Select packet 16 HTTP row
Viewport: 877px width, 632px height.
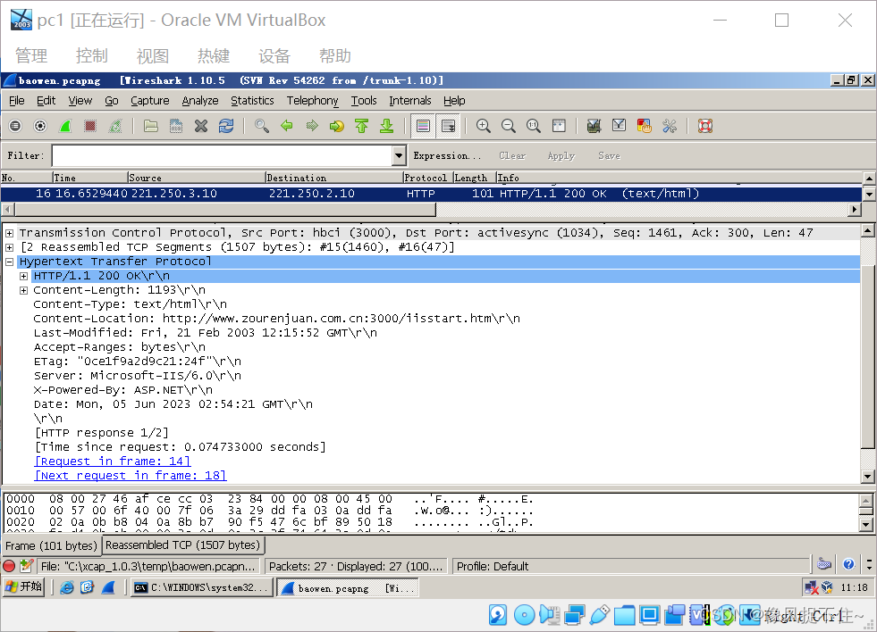tap(431, 194)
